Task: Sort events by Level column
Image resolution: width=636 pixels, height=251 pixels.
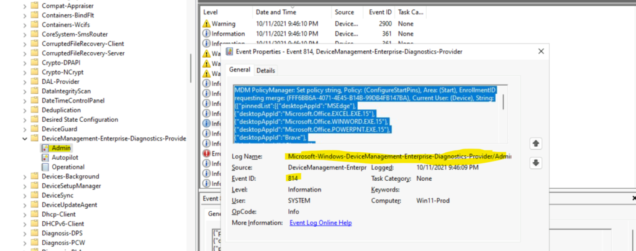Action: 226,12
